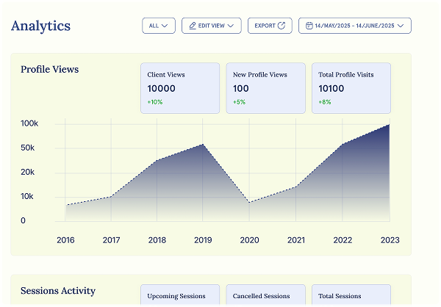Click the 2019 peak on the chart

[x=203, y=145]
